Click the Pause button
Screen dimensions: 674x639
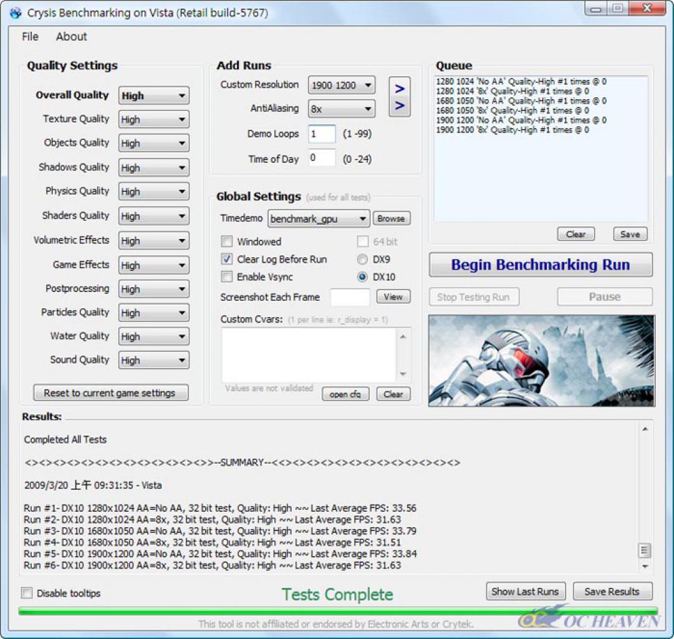coord(605,297)
